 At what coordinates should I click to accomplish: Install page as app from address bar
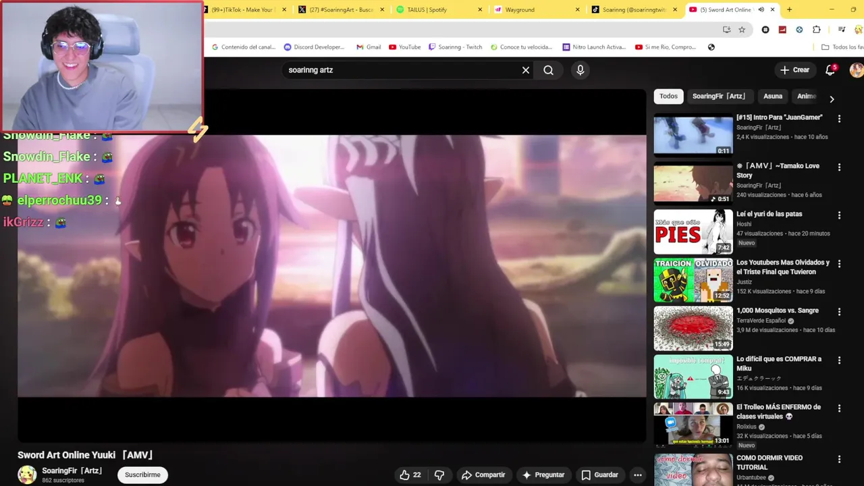click(x=726, y=30)
